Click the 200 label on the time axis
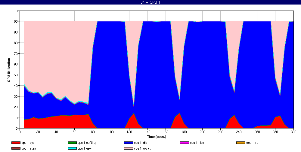This screenshot has height=152, width=301. (202, 132)
